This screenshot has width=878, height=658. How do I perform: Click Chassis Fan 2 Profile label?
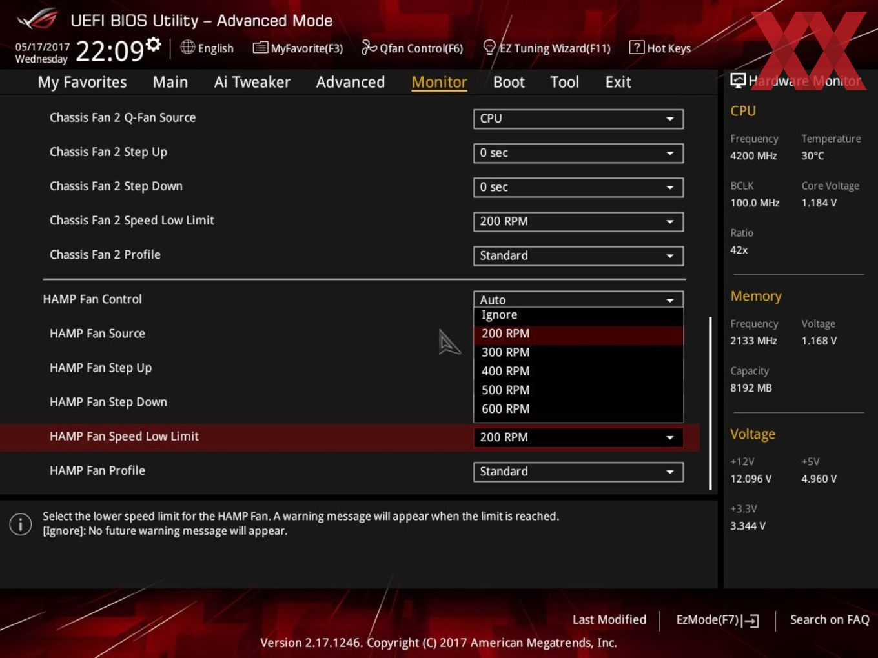click(105, 254)
